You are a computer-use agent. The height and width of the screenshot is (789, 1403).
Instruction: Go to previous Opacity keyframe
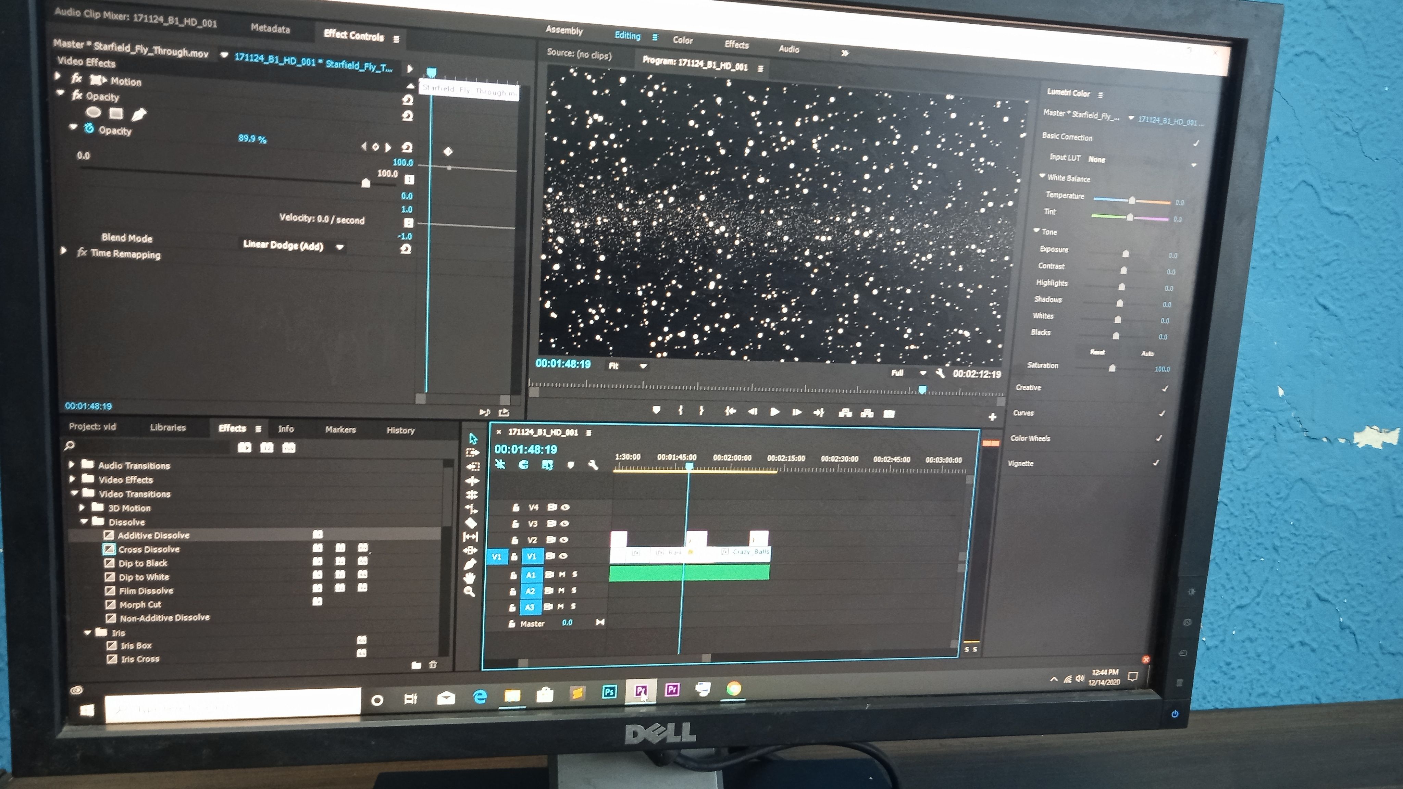(364, 147)
